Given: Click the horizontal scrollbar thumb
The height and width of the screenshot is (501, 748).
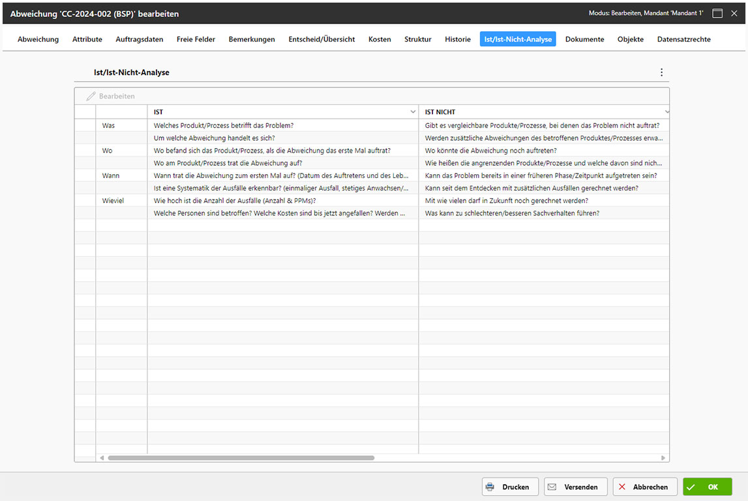Looking at the screenshot, I should 241,458.
